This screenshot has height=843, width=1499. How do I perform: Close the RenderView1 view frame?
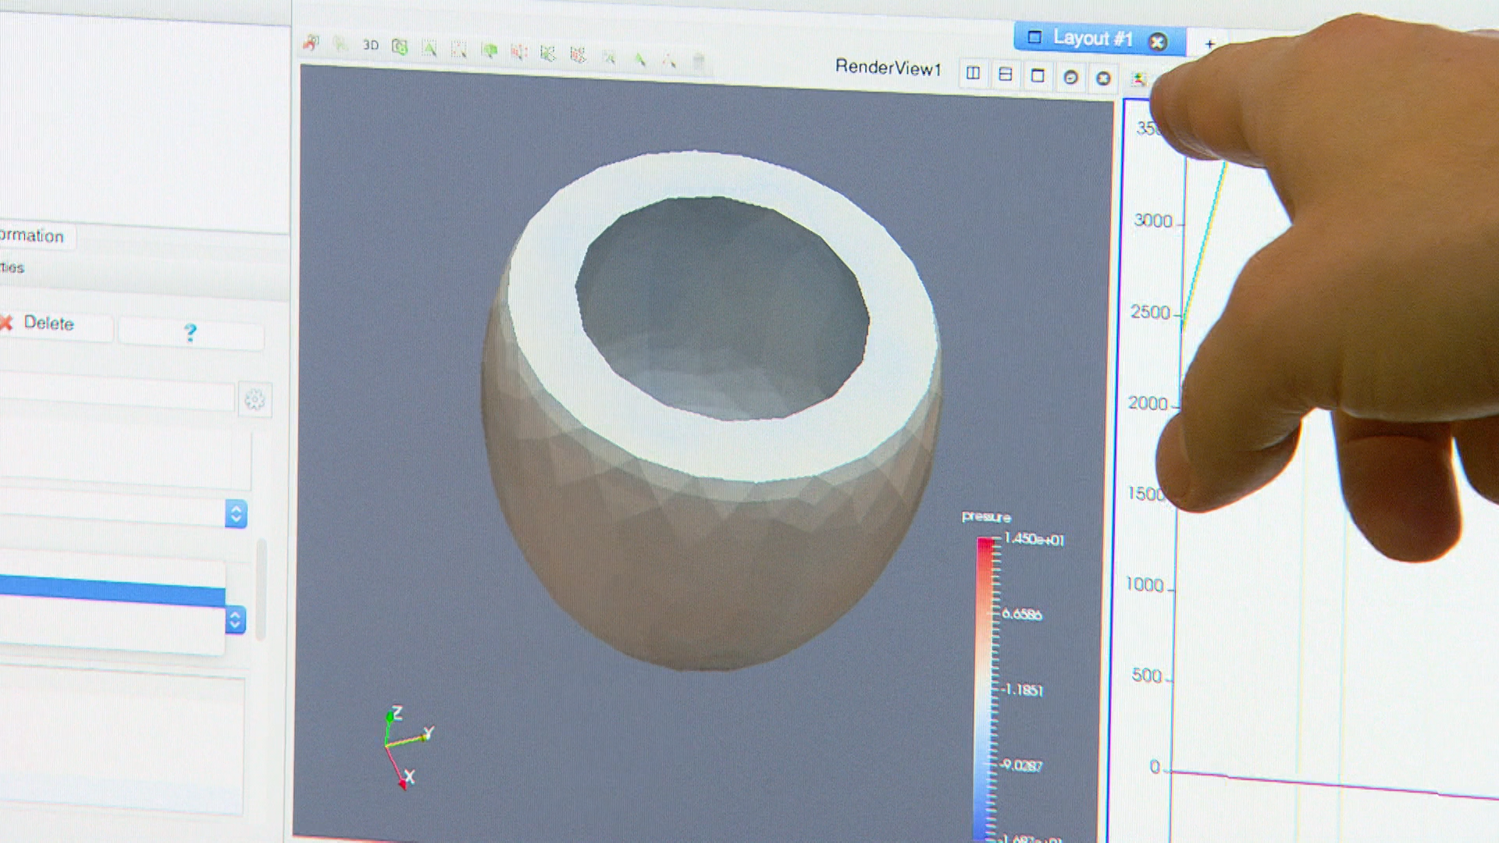click(1103, 78)
